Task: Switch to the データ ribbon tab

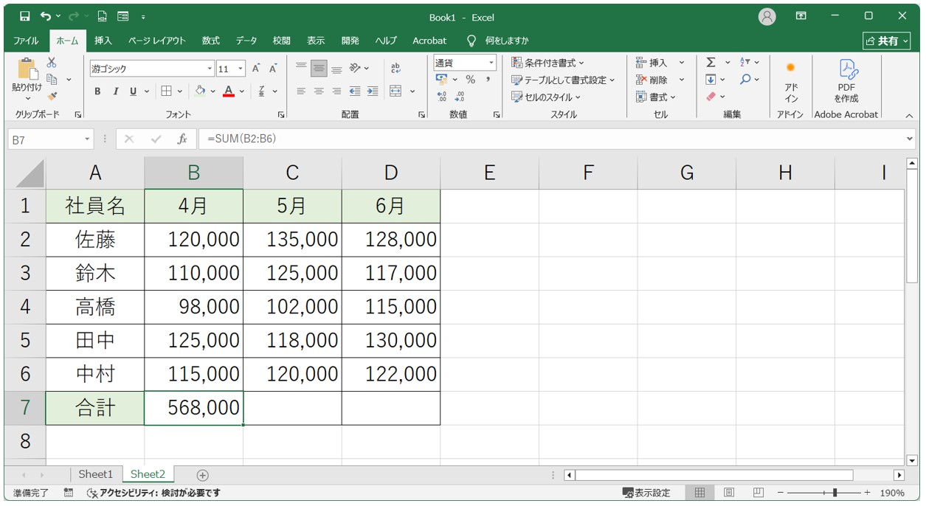Action: pos(246,41)
